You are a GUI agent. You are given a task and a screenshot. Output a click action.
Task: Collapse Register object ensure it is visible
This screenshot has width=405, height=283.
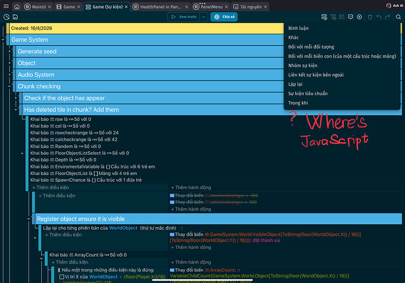point(29,219)
